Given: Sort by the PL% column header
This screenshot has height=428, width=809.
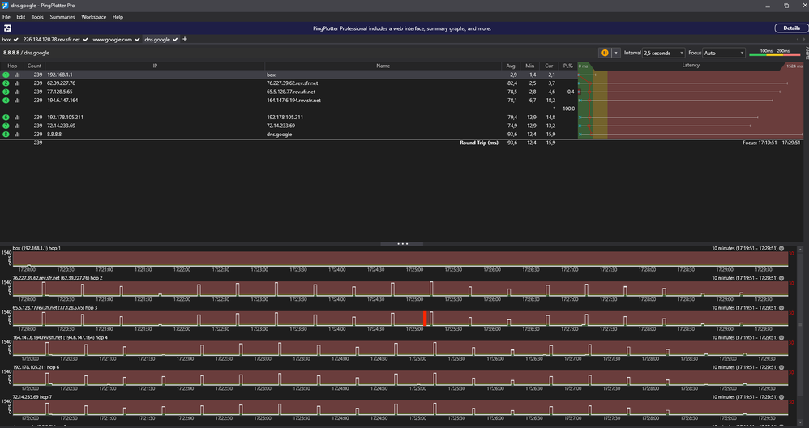Looking at the screenshot, I should coord(567,66).
